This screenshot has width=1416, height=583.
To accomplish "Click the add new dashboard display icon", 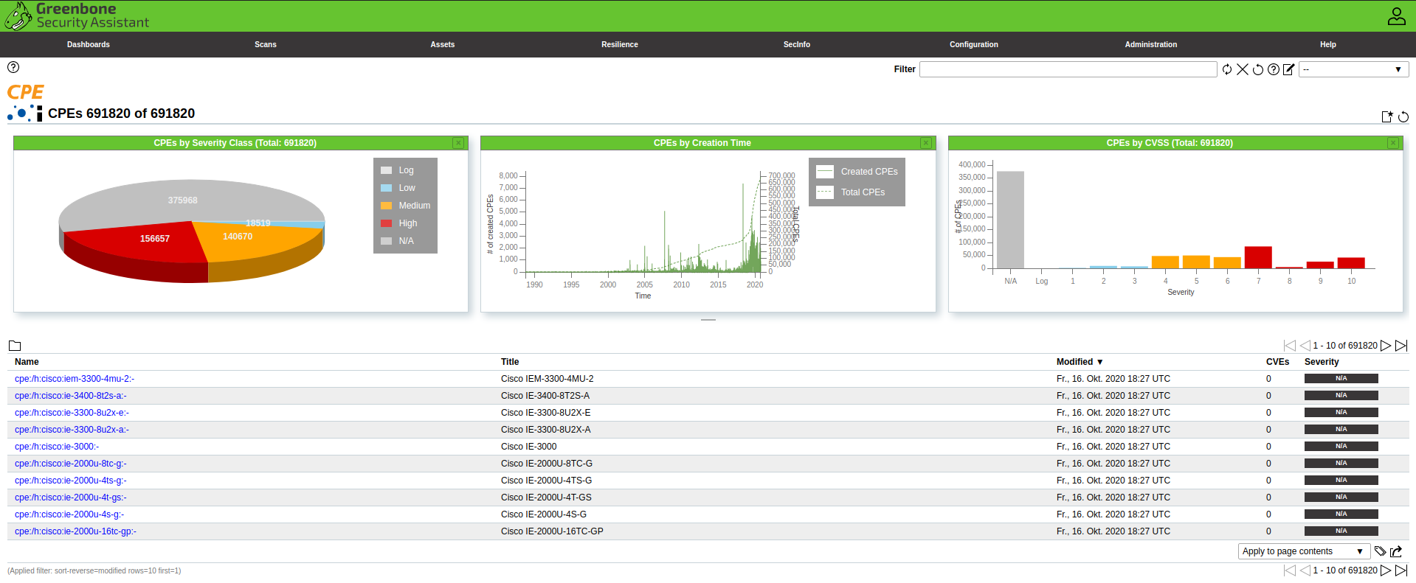I will click(1386, 116).
